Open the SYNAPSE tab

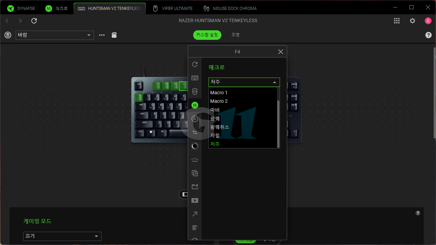point(21,9)
